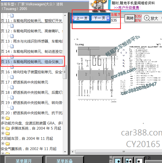The height and width of the screenshot is (163, 162).
Task: Expand the 太阳能车顶 folder node
Action: pyautogui.click(x=3, y=133)
